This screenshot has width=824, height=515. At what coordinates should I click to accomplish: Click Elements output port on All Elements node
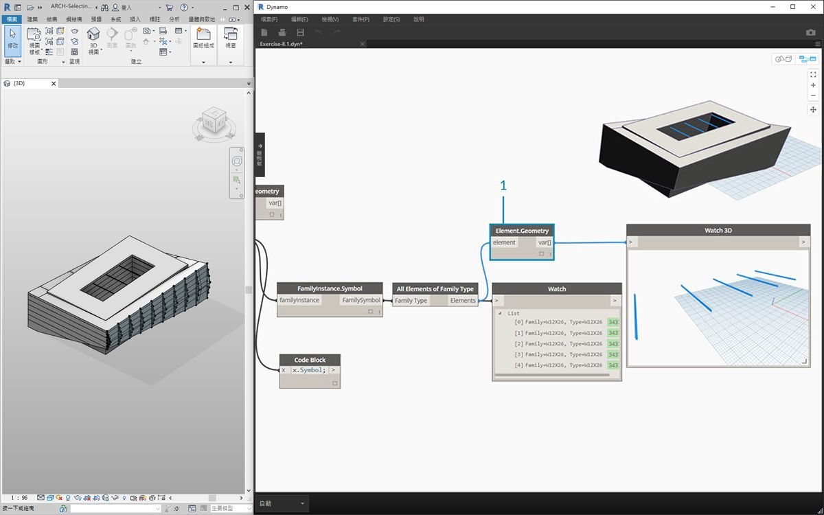(x=463, y=301)
